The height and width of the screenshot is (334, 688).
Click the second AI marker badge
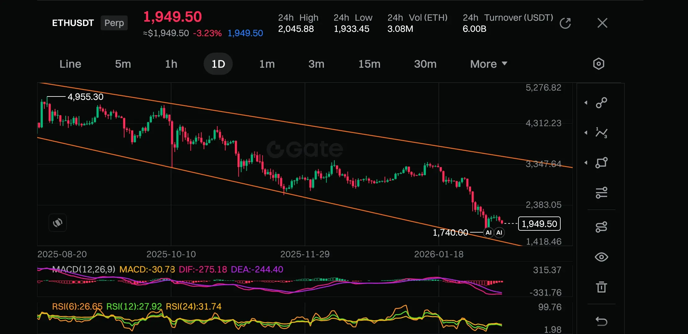point(499,233)
